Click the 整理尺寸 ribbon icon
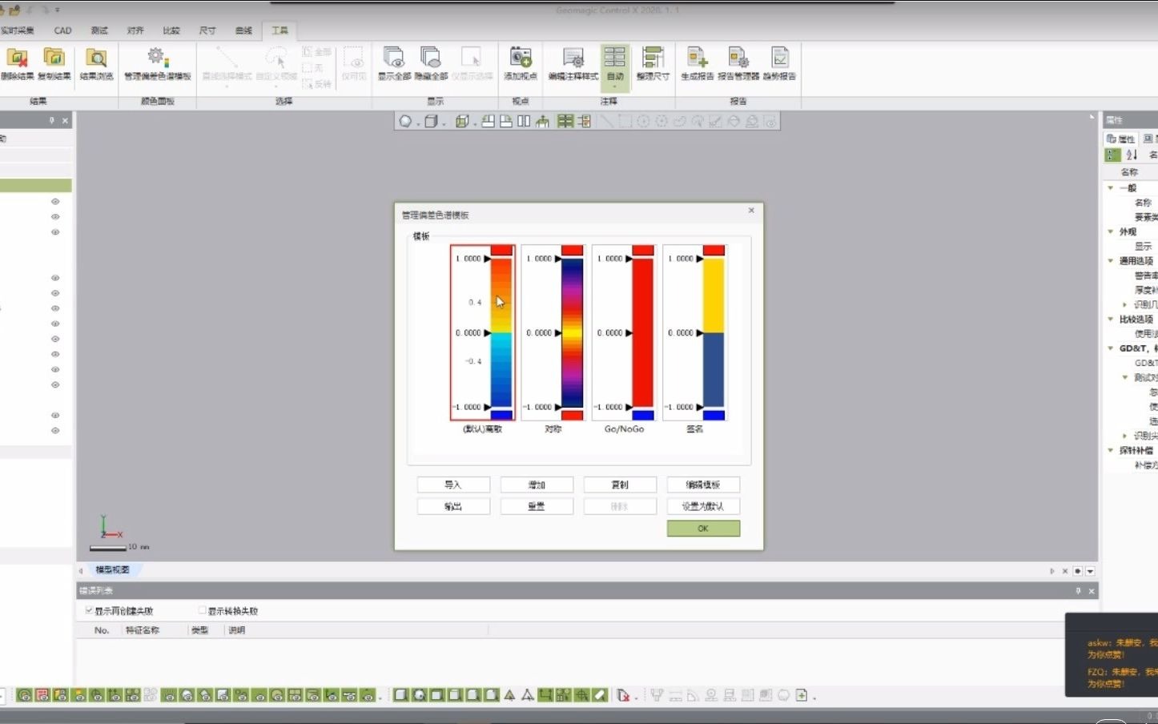The image size is (1158, 724). pyautogui.click(x=653, y=63)
